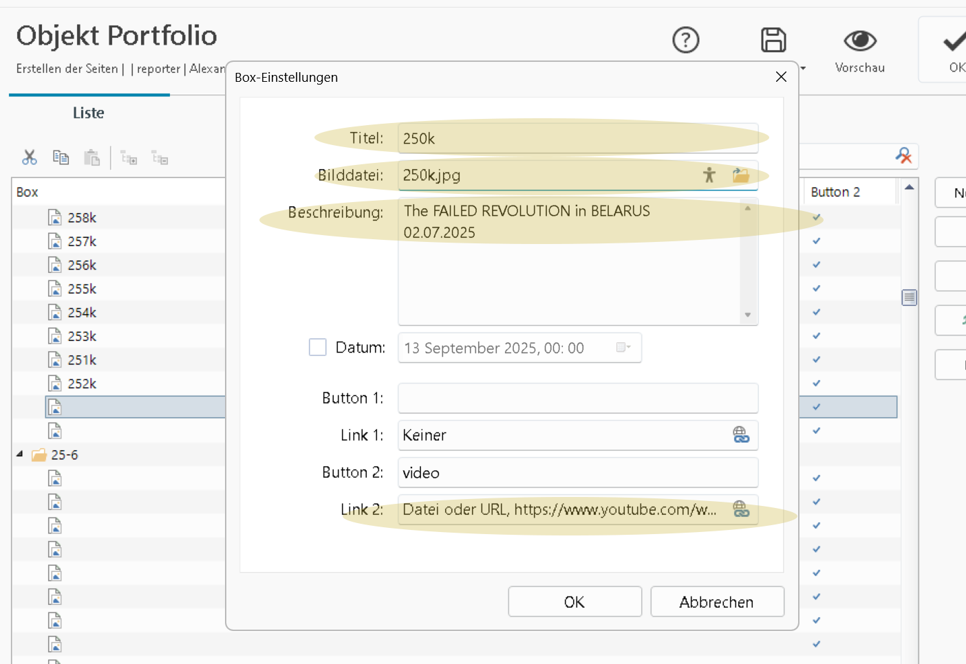Screen dimensions: 966x664
Task: Enable the Datum checkbox
Action: pos(317,348)
